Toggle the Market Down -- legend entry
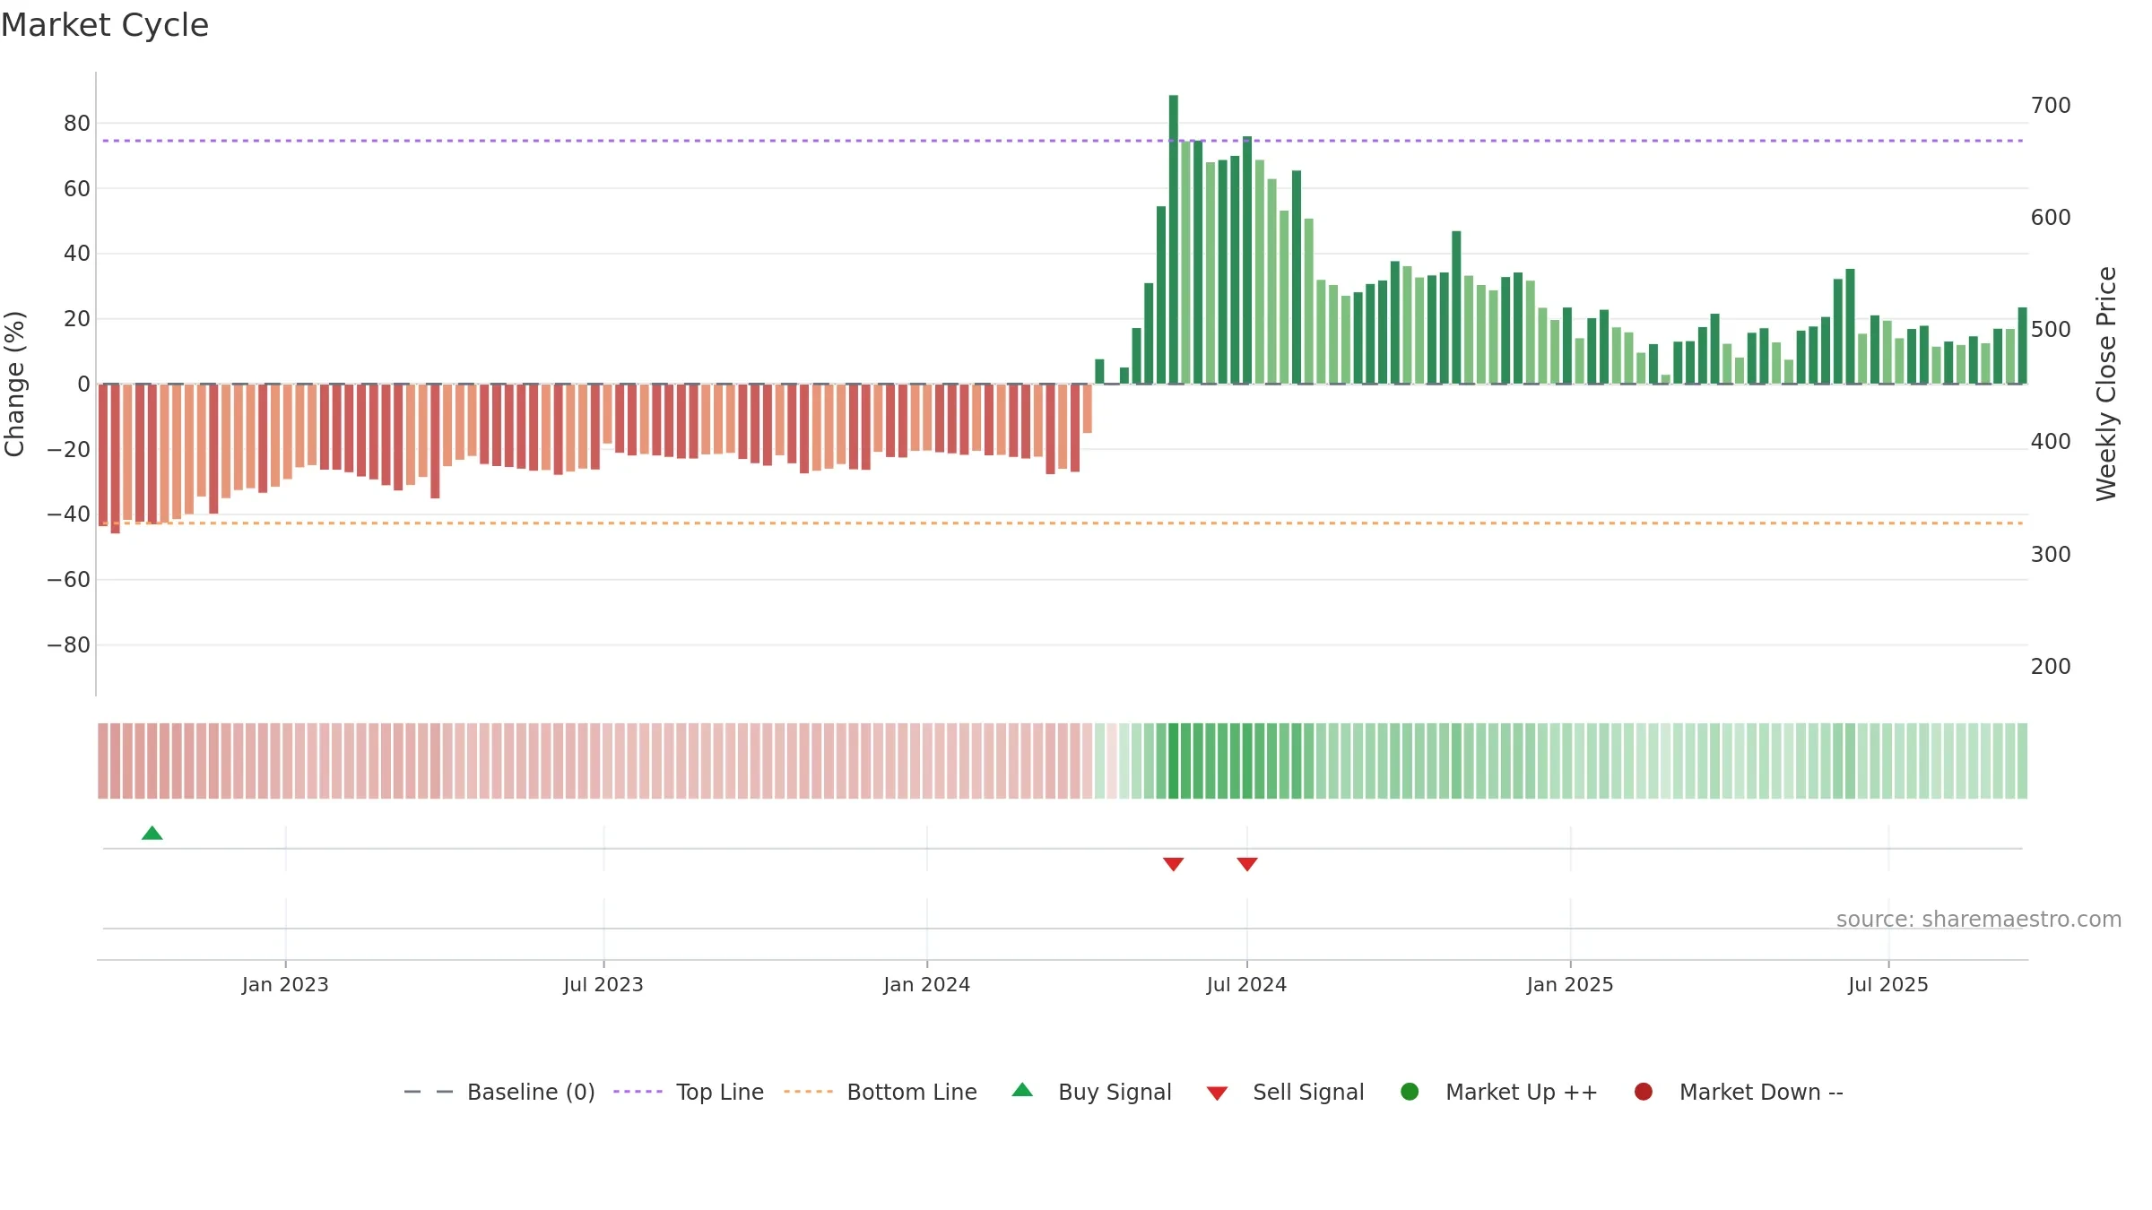Image resolution: width=2152 pixels, height=1210 pixels. point(1739,1092)
